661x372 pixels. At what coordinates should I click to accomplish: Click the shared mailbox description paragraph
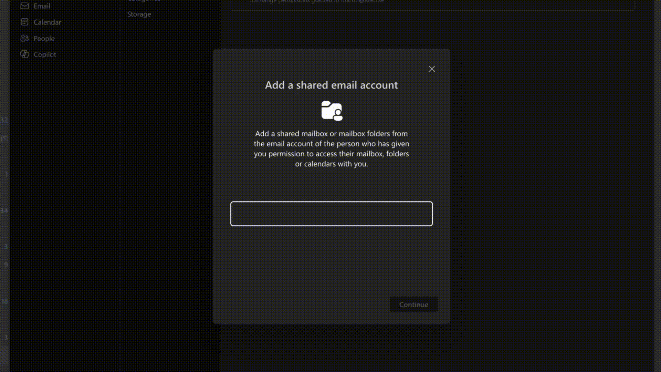point(332,149)
